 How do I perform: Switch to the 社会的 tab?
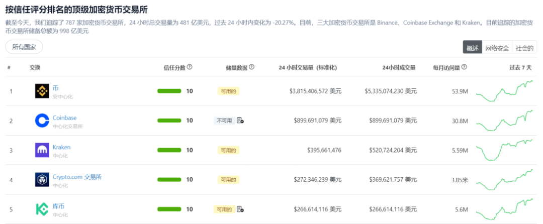coord(524,48)
